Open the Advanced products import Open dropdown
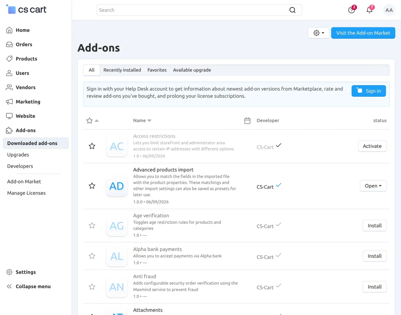 tap(373, 186)
